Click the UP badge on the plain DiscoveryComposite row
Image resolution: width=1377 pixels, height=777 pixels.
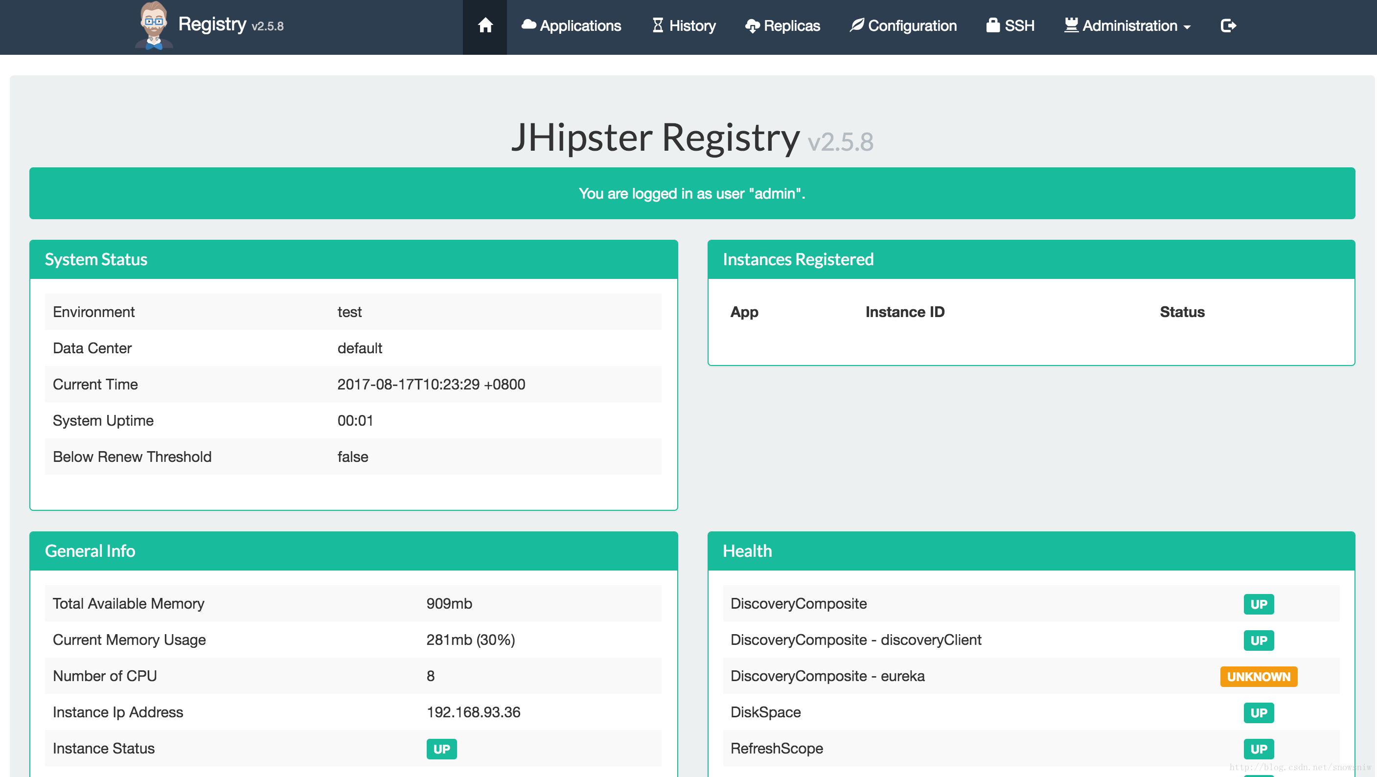point(1258,604)
